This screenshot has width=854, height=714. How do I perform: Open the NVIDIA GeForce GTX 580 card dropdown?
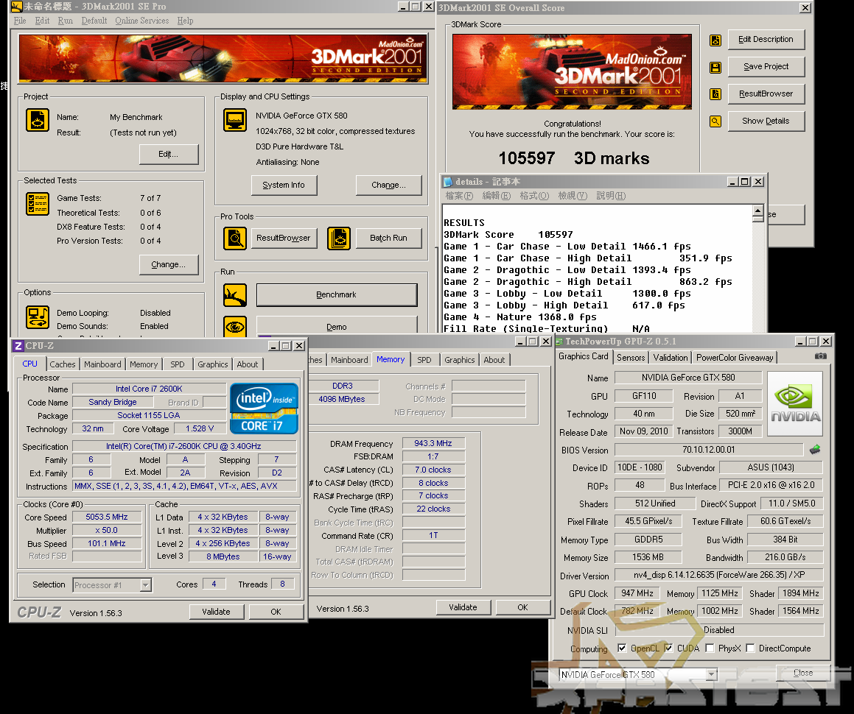point(711,675)
